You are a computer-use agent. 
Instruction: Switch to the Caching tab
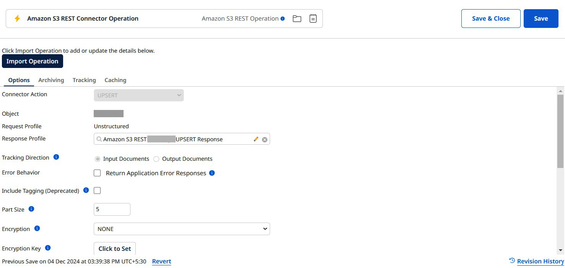click(115, 80)
